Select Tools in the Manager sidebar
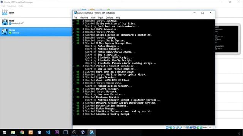Screen dimensions: 243x136 tap(36, 12)
